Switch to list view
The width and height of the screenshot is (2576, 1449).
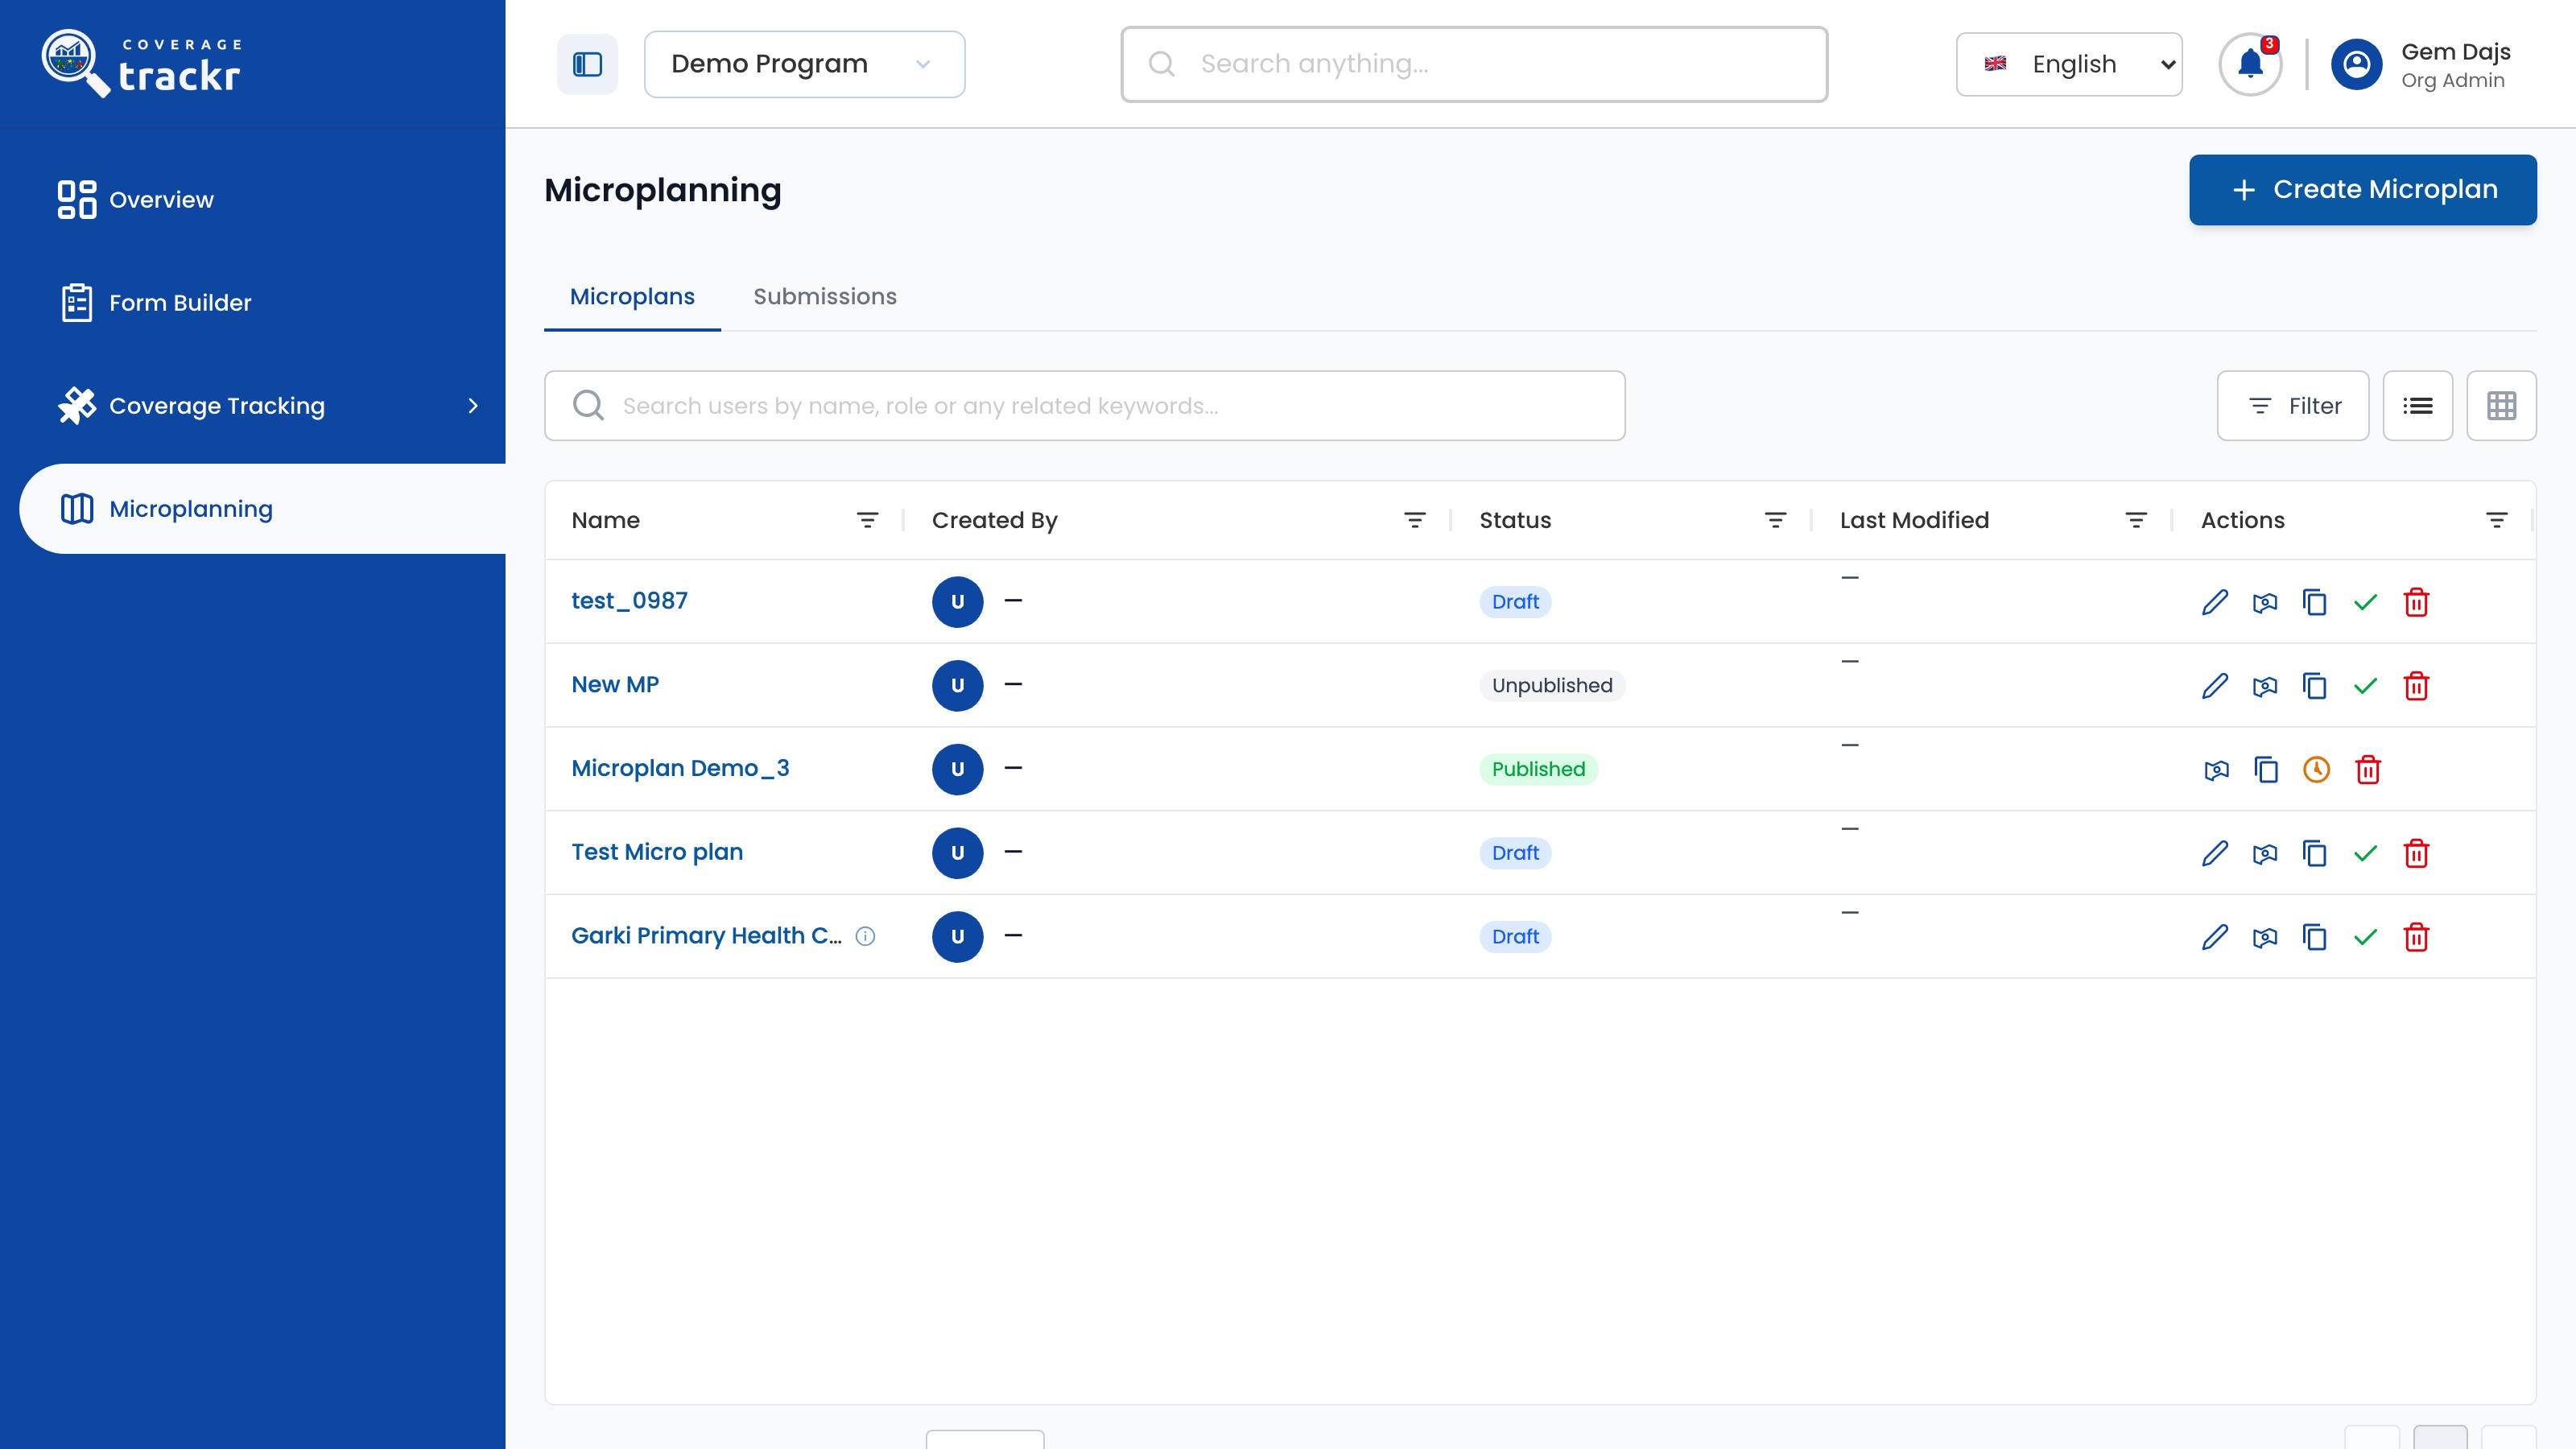click(2417, 406)
